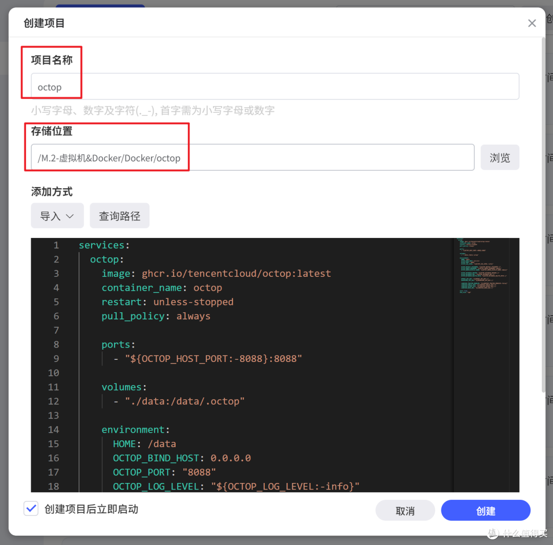Click the 存储位置 path input field
The width and height of the screenshot is (553, 545).
point(252,157)
